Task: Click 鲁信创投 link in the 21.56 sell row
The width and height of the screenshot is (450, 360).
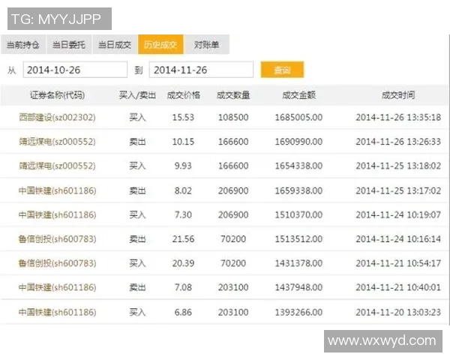Action: (x=57, y=239)
